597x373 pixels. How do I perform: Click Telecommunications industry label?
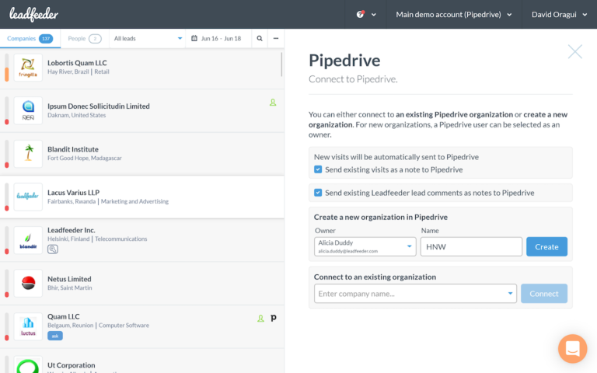coord(121,239)
